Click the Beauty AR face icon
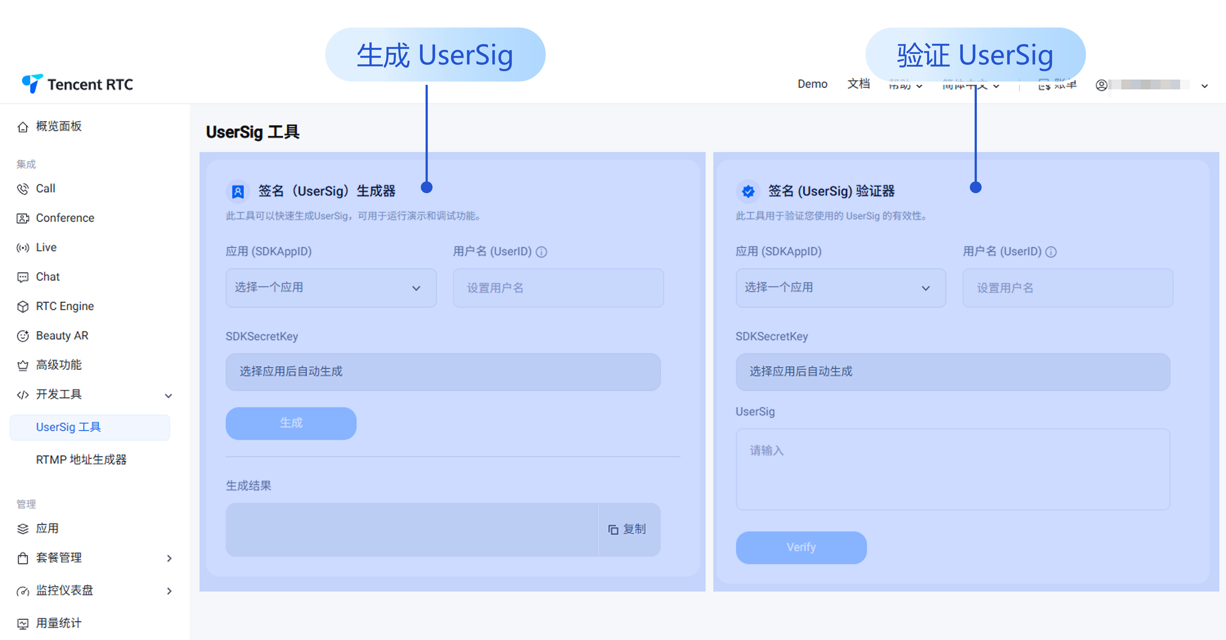 (22, 336)
